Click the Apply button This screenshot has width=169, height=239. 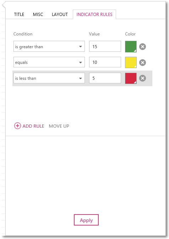point(86,220)
